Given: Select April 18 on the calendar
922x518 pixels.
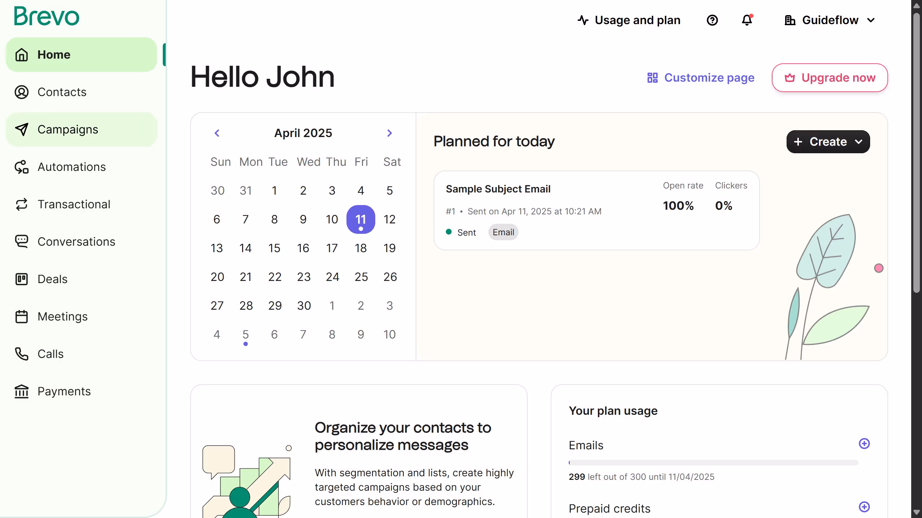Looking at the screenshot, I should [x=361, y=248].
